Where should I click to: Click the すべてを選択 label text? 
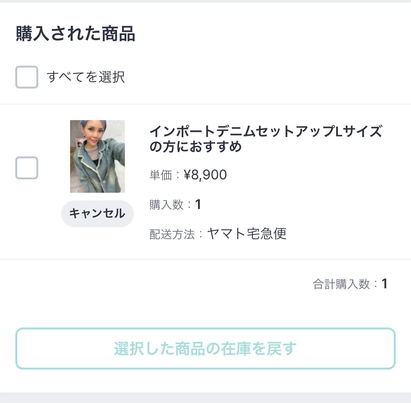86,77
